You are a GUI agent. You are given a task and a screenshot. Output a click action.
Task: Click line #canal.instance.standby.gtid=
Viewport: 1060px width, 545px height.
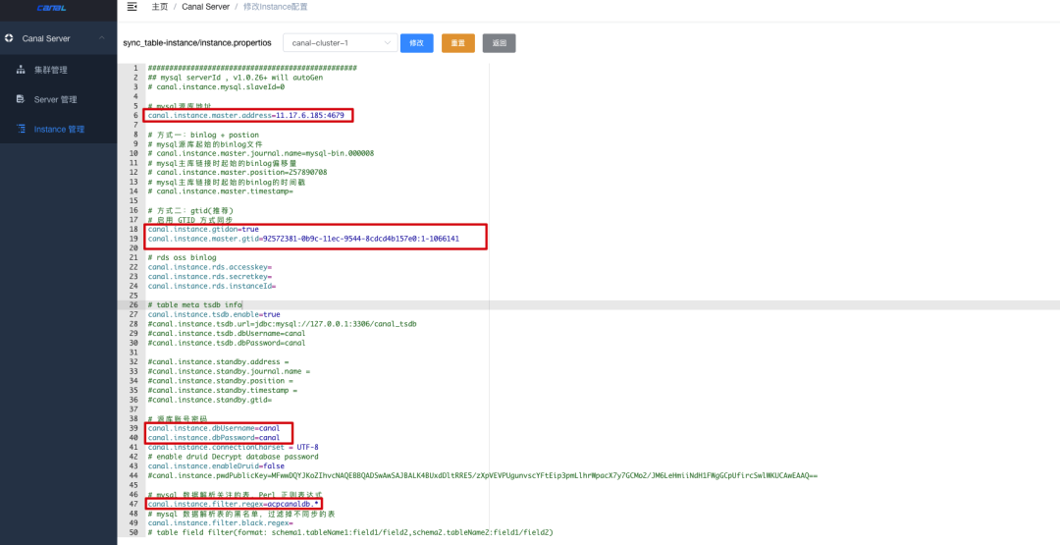pyautogui.click(x=210, y=400)
